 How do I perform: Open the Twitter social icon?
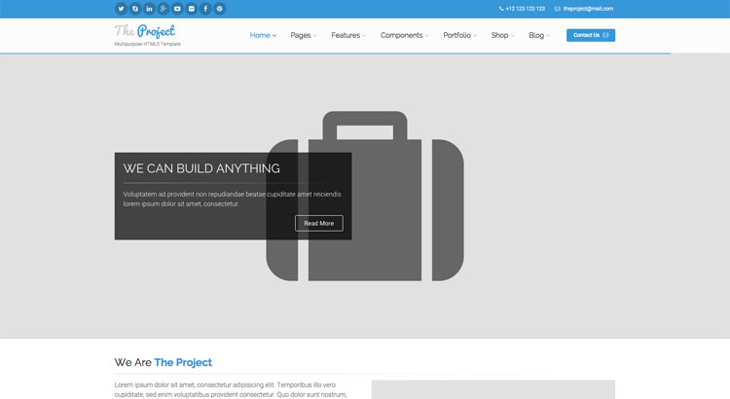tap(121, 9)
